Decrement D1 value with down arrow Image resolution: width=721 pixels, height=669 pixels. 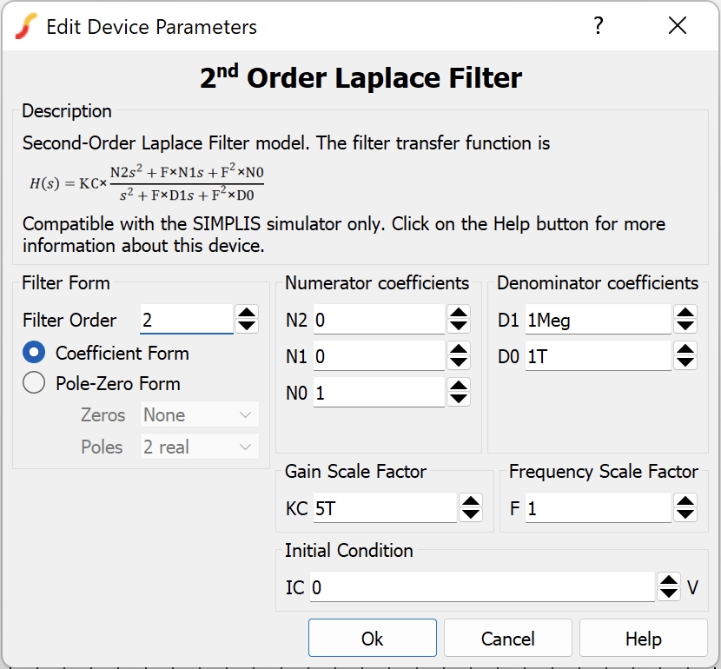pyautogui.click(x=685, y=326)
